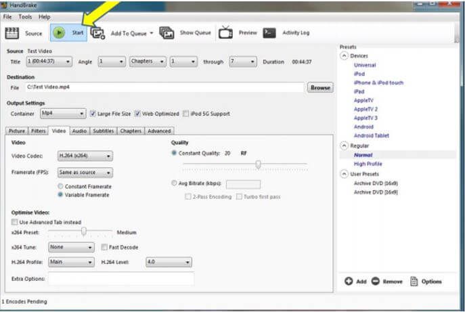Image resolution: width=465 pixels, height=312 pixels.
Task: Click the Browse button
Action: pos(320,88)
